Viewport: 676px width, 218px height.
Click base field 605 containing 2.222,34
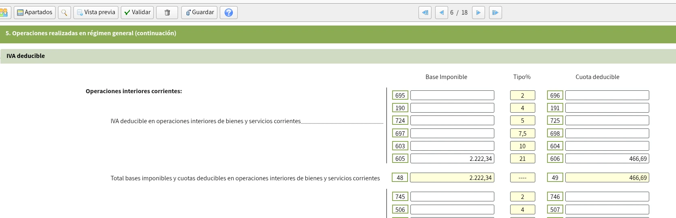tap(452, 158)
